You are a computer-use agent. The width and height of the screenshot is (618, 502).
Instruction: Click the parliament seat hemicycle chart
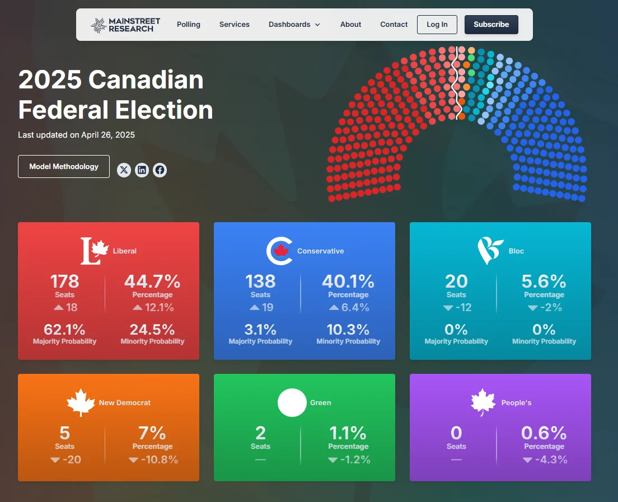pyautogui.click(x=457, y=123)
